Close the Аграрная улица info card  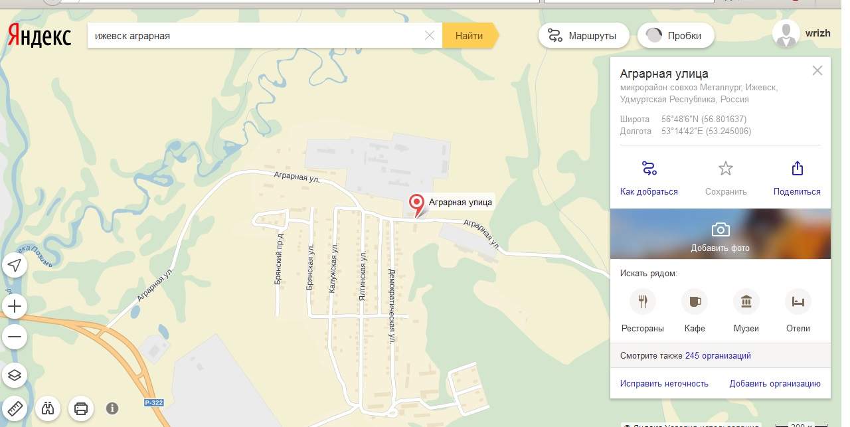tap(817, 70)
